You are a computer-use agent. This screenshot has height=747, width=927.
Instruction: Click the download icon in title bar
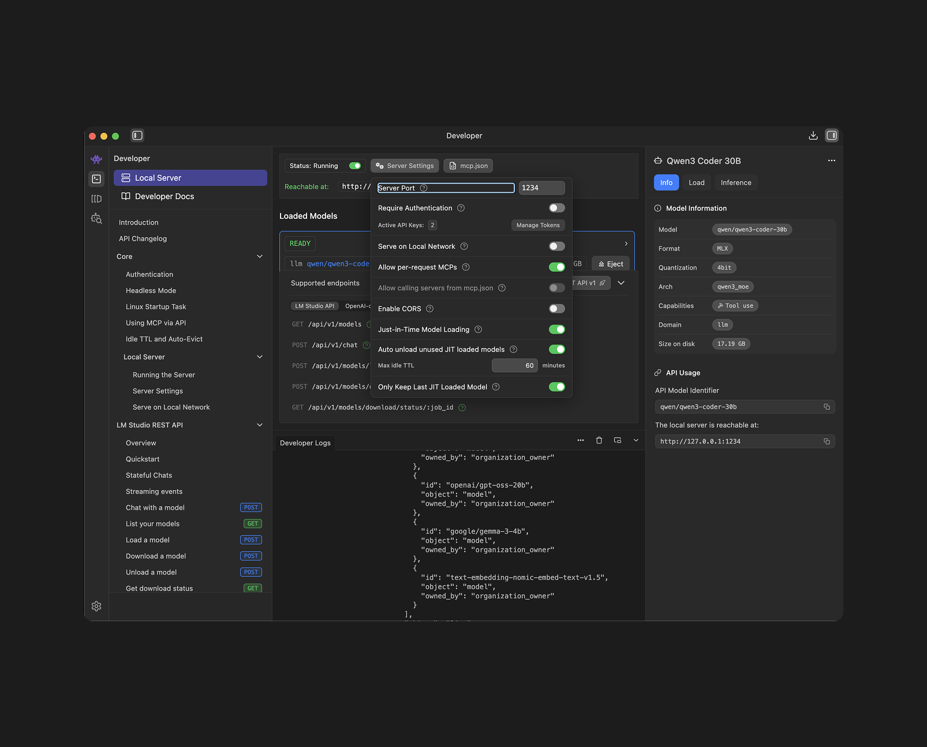[813, 135]
